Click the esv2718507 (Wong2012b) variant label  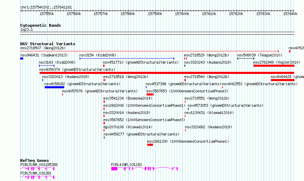43,48
